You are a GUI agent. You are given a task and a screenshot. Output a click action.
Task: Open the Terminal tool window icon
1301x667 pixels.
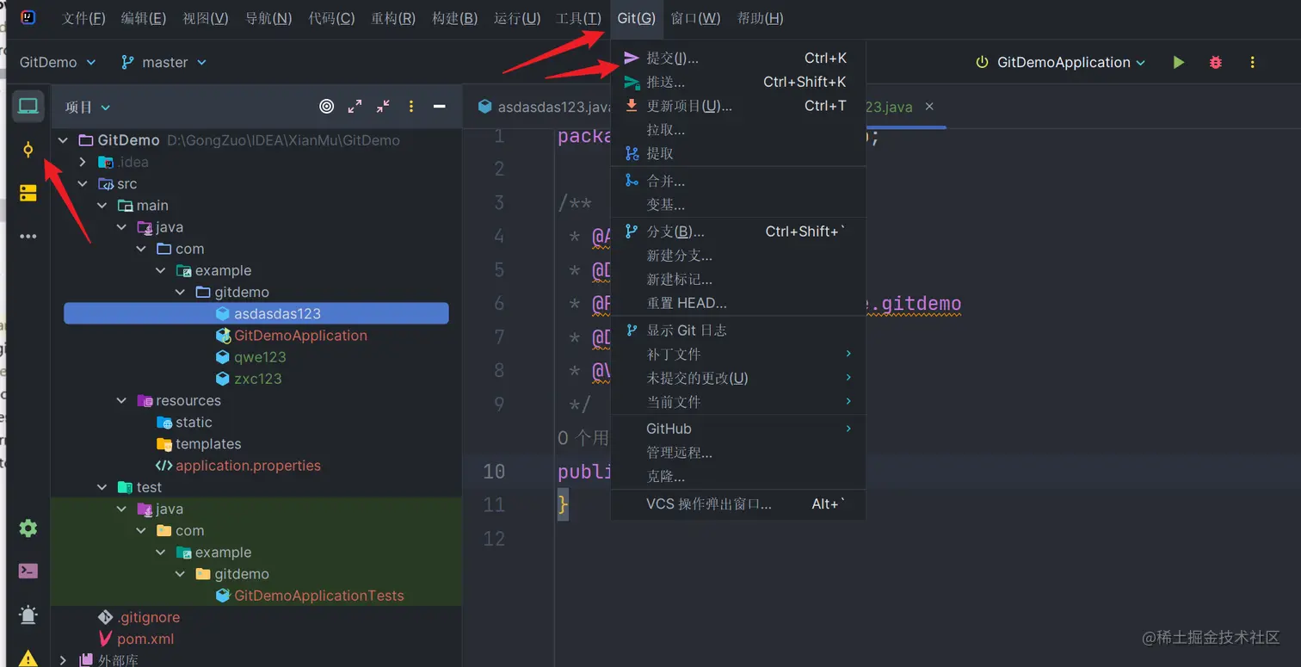coord(28,571)
